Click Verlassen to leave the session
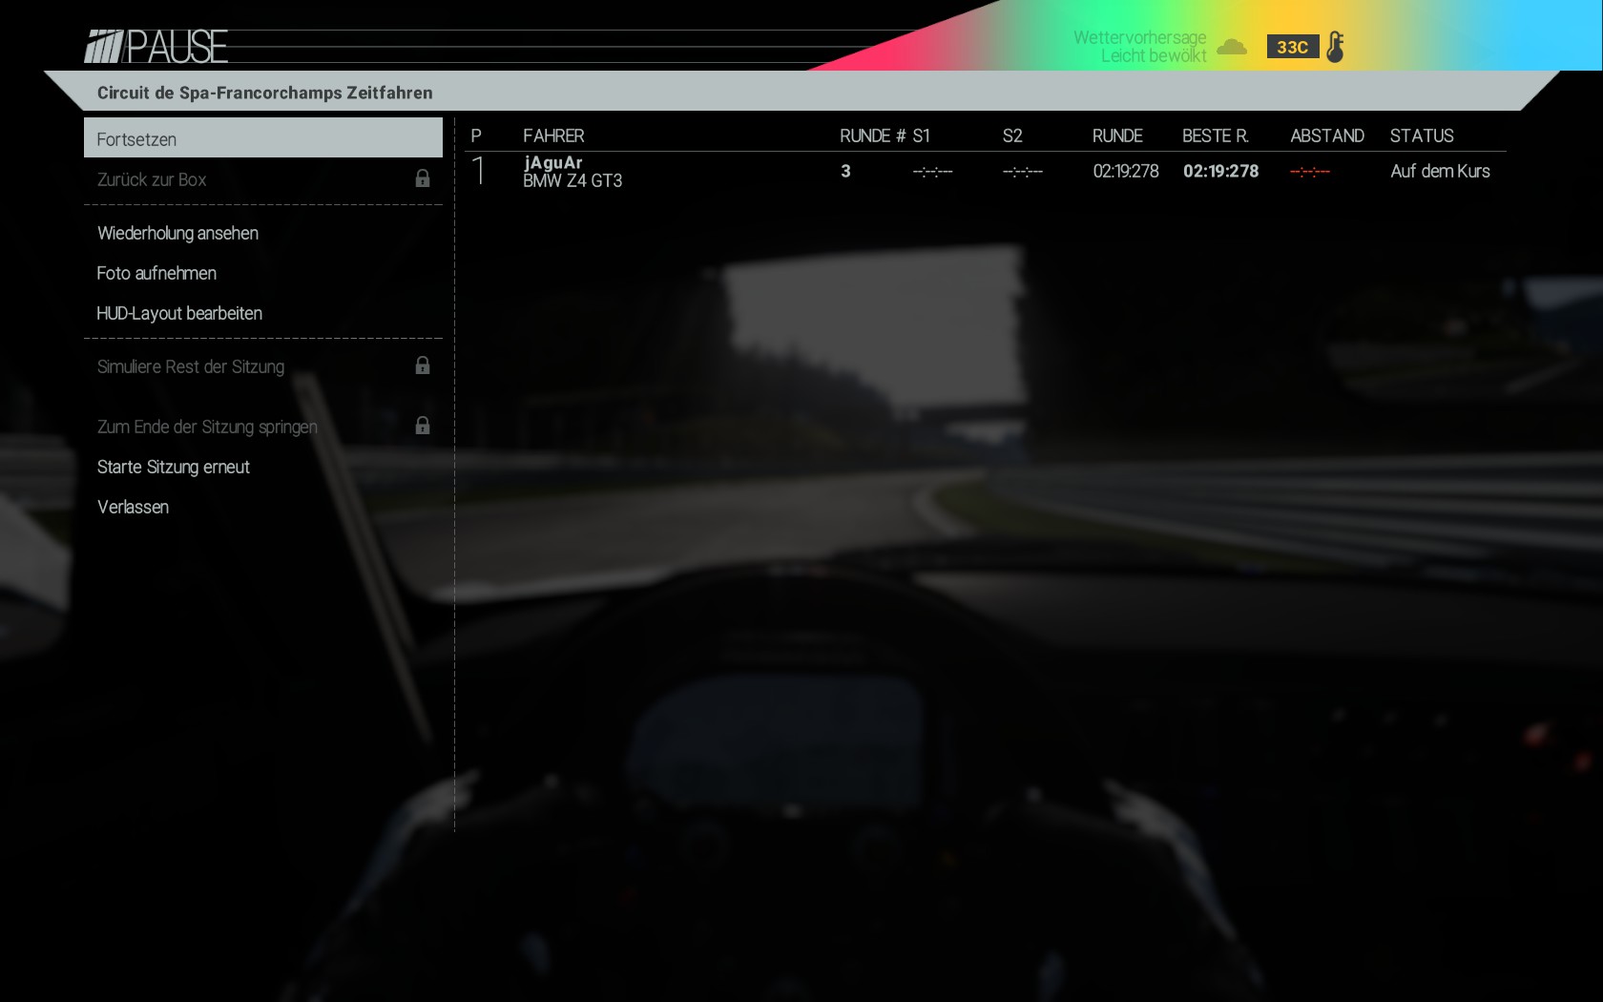Screen dimensions: 1603x1002 click(133, 507)
